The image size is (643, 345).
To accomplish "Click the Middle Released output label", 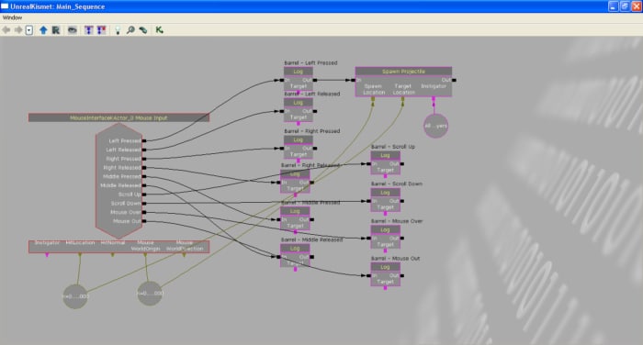I will [120, 185].
